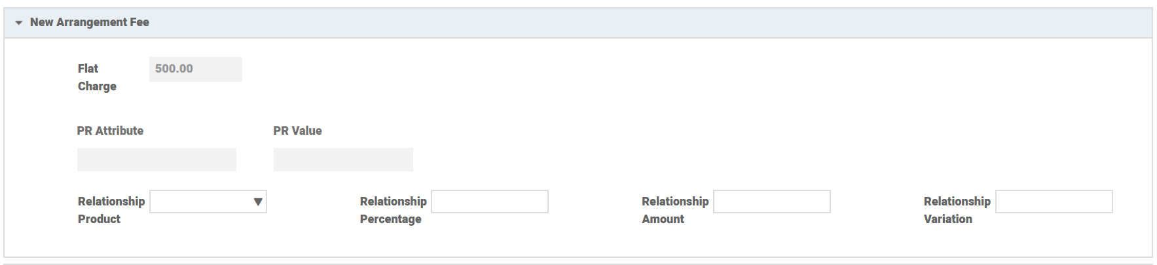Click the Relationship Variation label

pyautogui.click(x=957, y=210)
